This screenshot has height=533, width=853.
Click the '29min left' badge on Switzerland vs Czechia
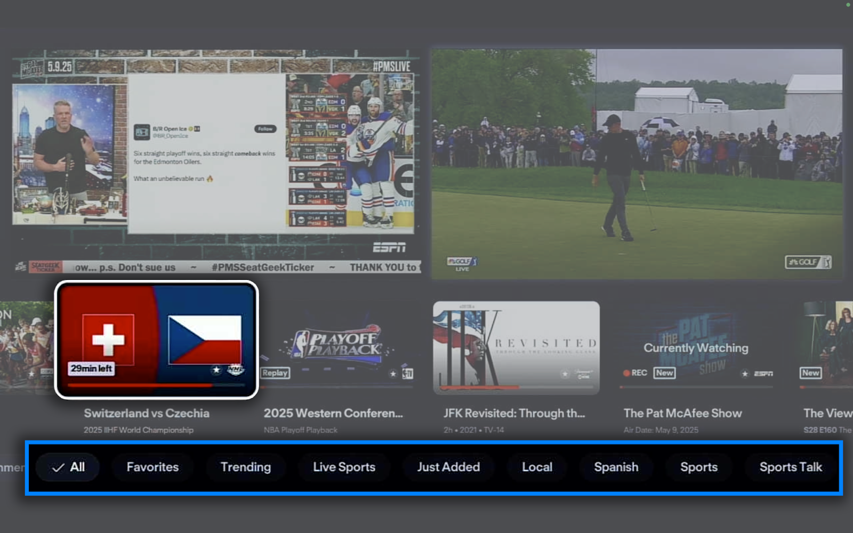pos(91,368)
